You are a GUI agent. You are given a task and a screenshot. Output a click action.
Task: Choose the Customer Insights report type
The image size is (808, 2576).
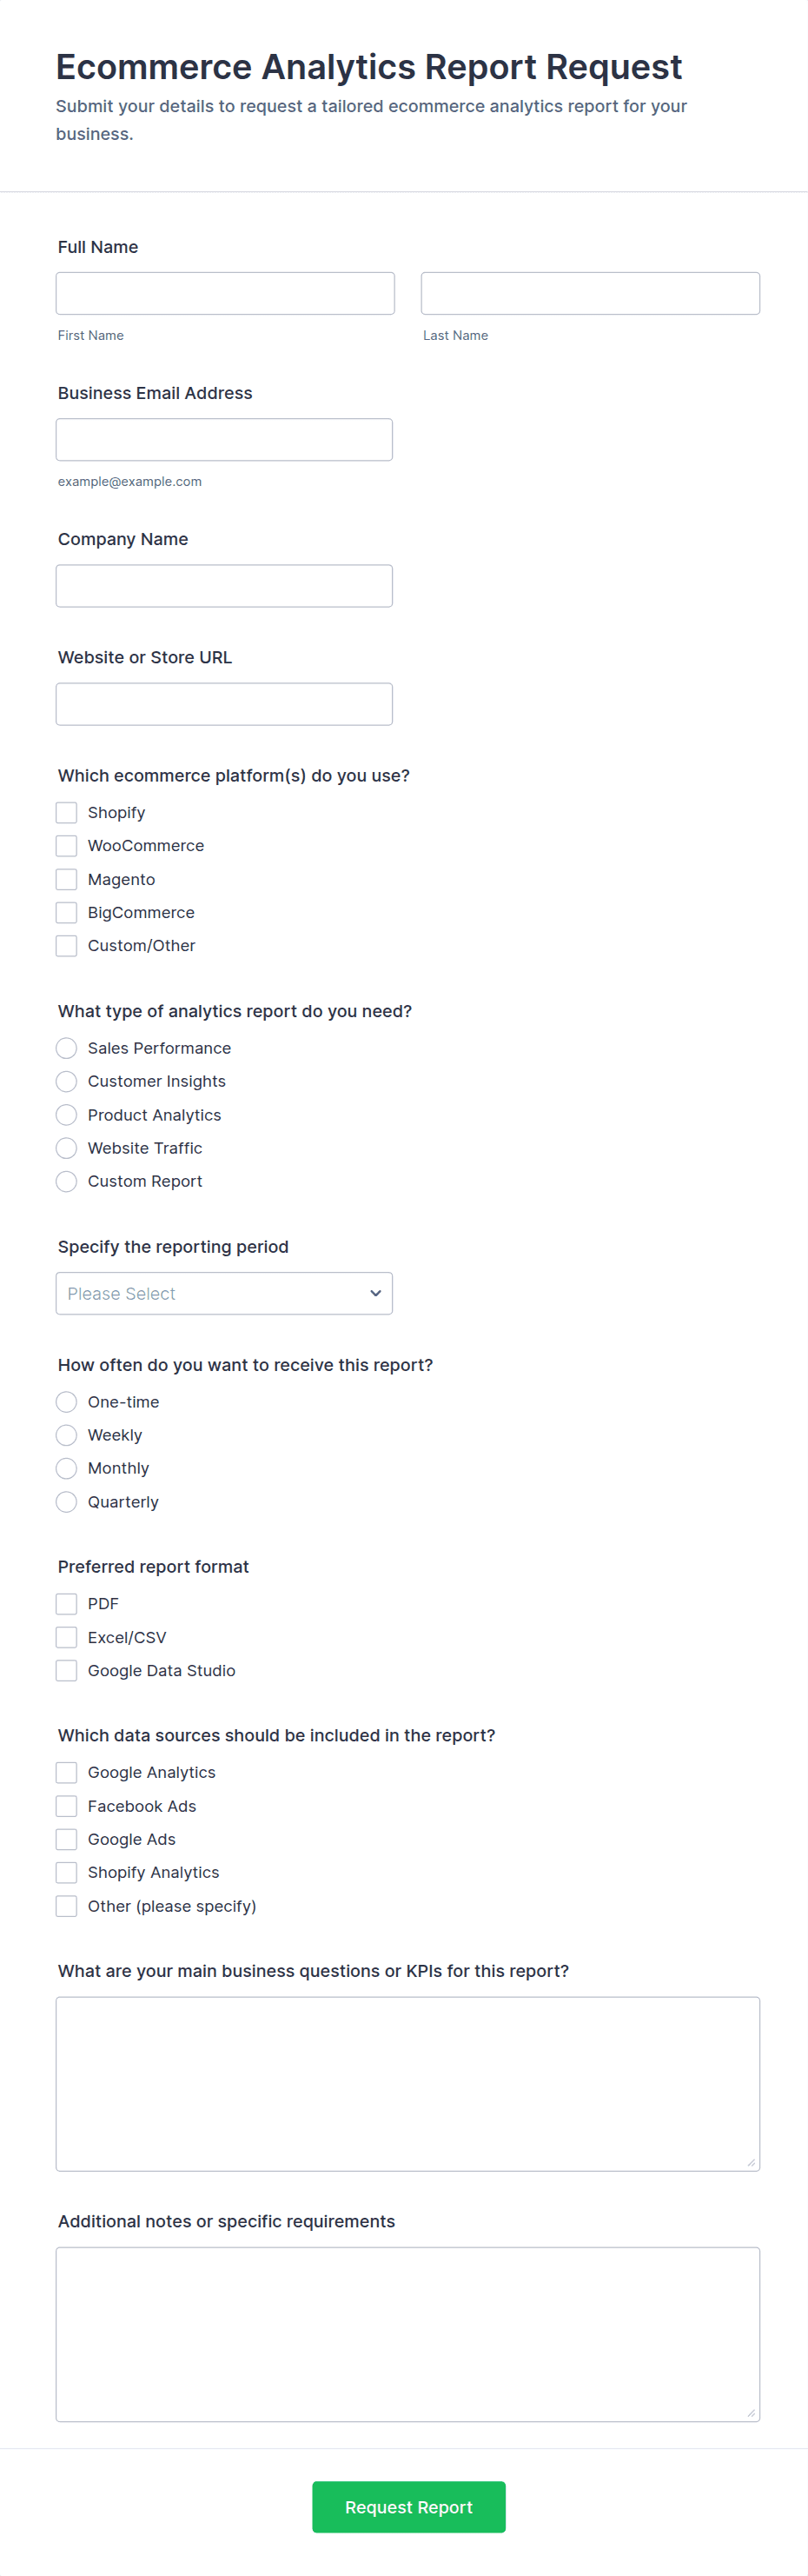tap(67, 1081)
